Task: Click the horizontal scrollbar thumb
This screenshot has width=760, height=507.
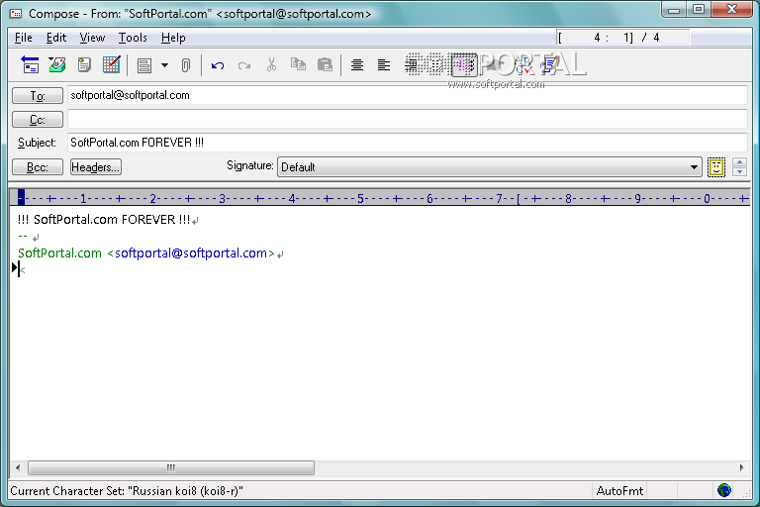Action: click(171, 467)
